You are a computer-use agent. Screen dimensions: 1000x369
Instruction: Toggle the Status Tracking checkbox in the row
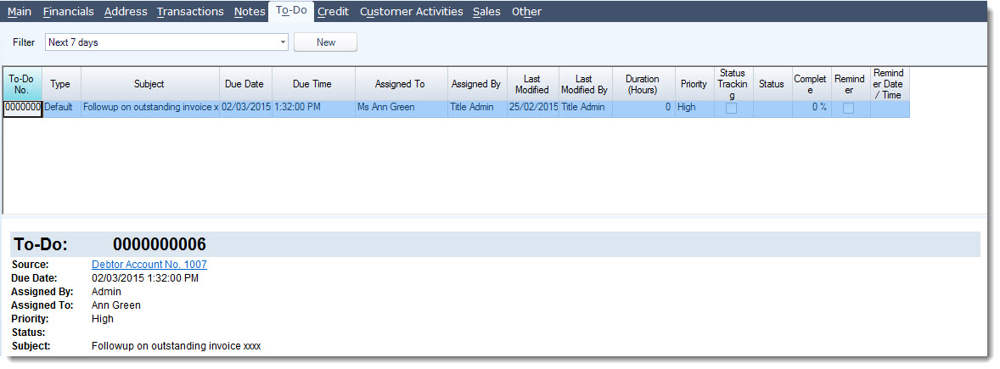[x=732, y=109]
